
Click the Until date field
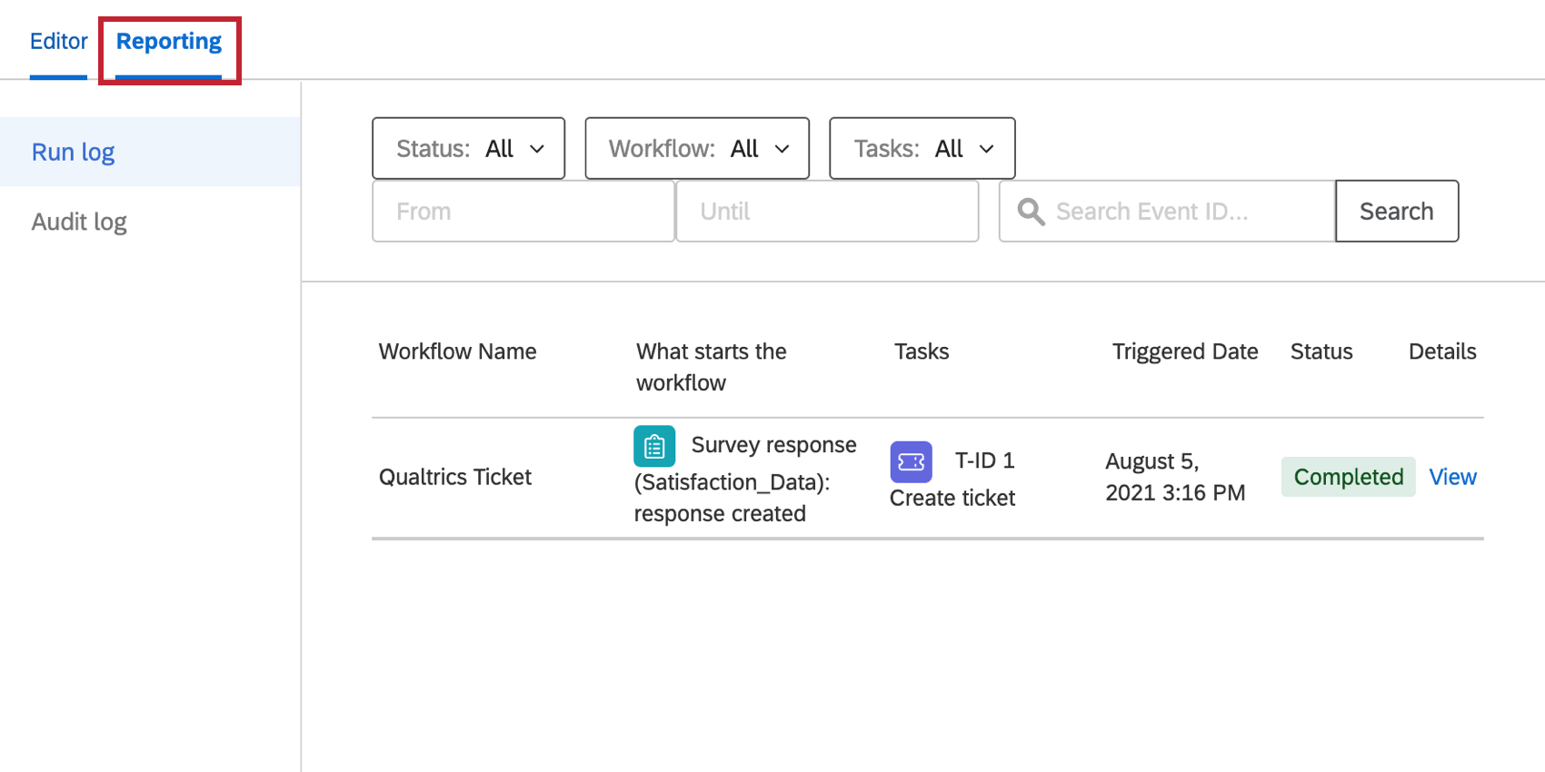click(827, 211)
